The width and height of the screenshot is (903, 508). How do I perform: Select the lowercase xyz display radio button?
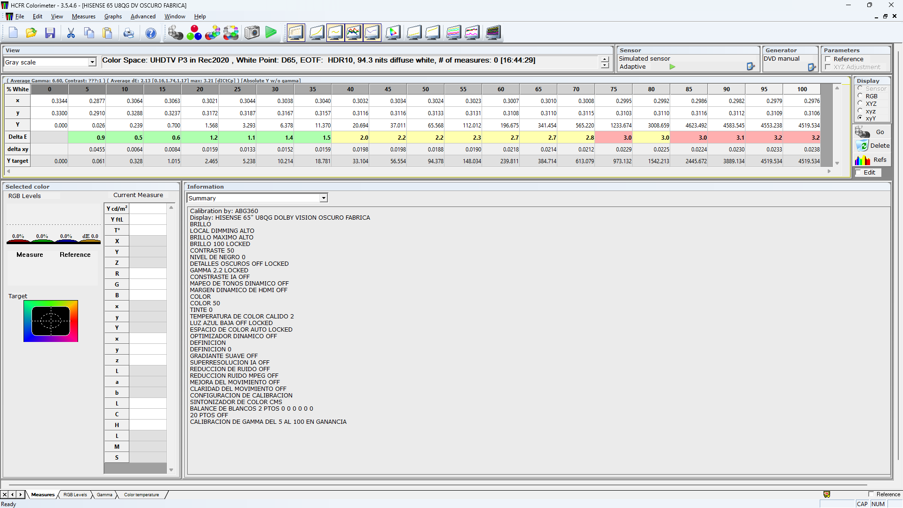coord(860,111)
